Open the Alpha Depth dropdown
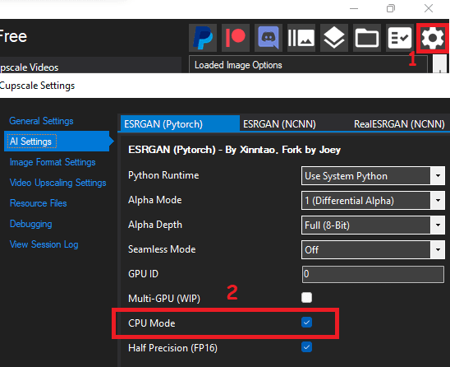 [x=373, y=225]
